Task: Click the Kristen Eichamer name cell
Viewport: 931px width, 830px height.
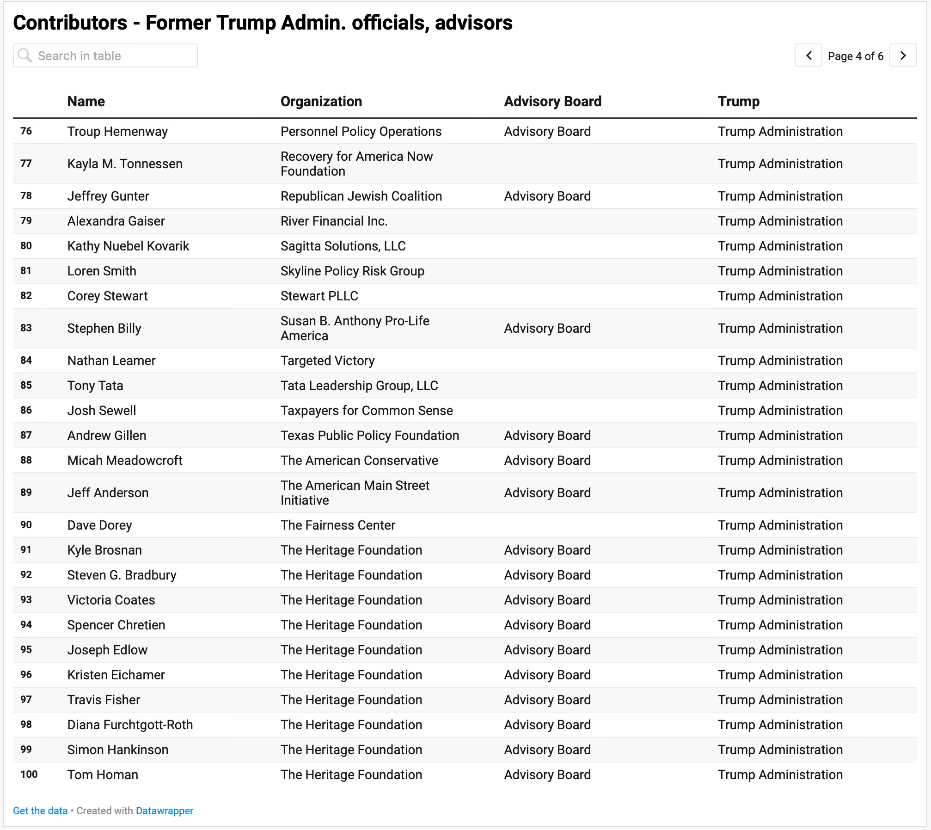Action: pyautogui.click(x=116, y=675)
